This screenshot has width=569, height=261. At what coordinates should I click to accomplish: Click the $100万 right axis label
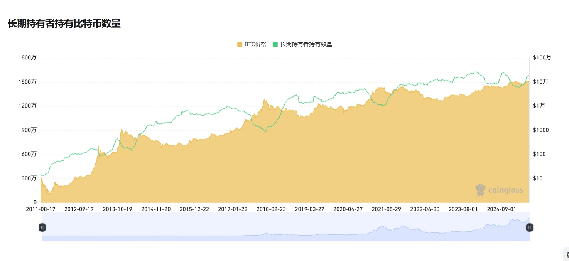542,58
